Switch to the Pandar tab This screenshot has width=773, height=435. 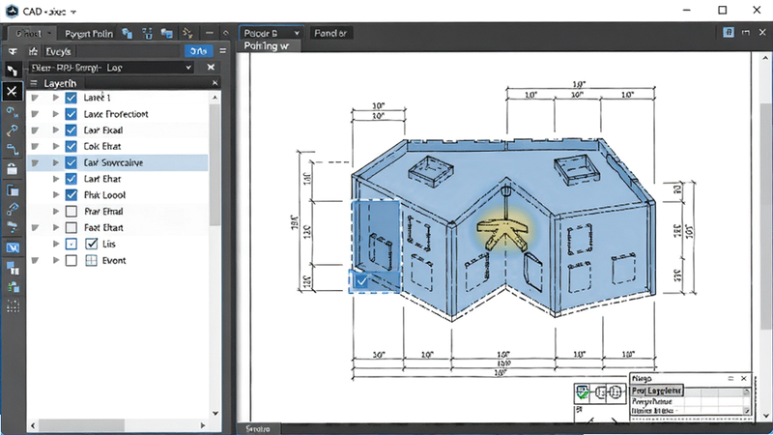coord(330,33)
